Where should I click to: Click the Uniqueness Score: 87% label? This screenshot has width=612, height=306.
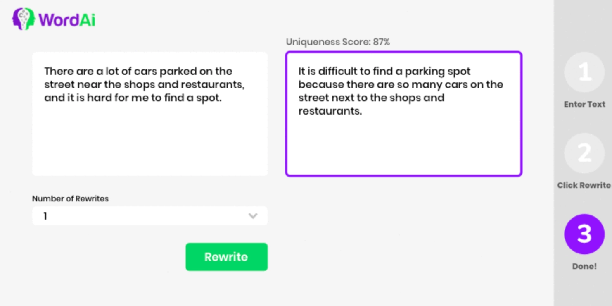tap(339, 42)
